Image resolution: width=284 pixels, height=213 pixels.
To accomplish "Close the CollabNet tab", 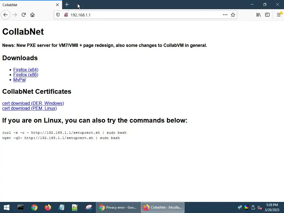I will pos(57,5).
